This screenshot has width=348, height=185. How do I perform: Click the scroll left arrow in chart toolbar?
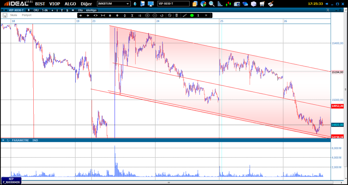(x=81, y=15)
